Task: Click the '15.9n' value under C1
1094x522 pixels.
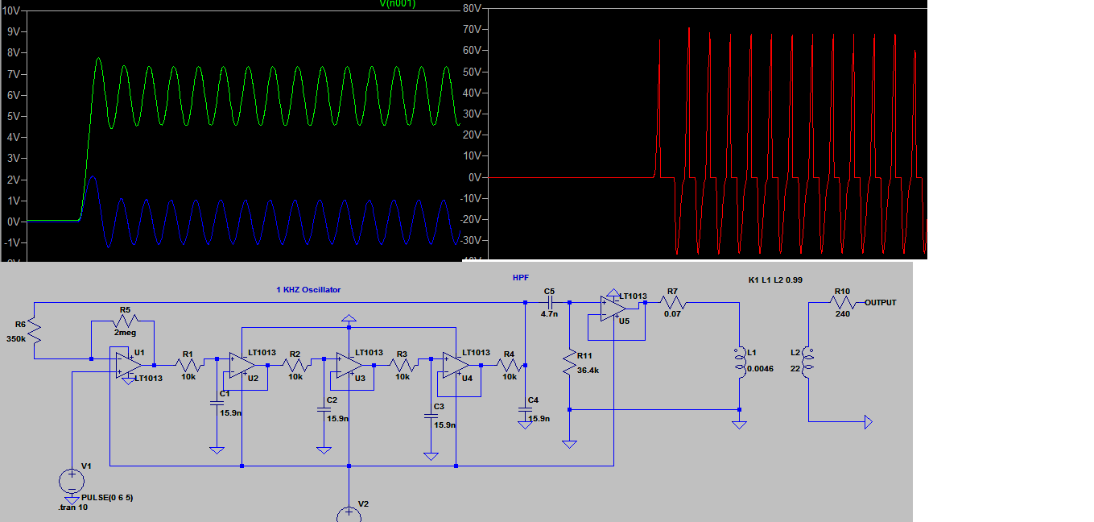Action: [x=229, y=412]
